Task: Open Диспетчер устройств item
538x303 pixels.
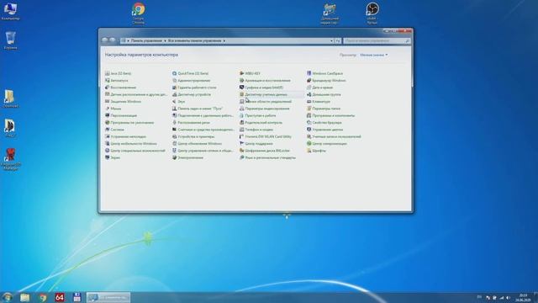Action: (192, 94)
